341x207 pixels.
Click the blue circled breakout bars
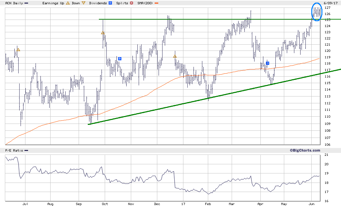pos(317,12)
